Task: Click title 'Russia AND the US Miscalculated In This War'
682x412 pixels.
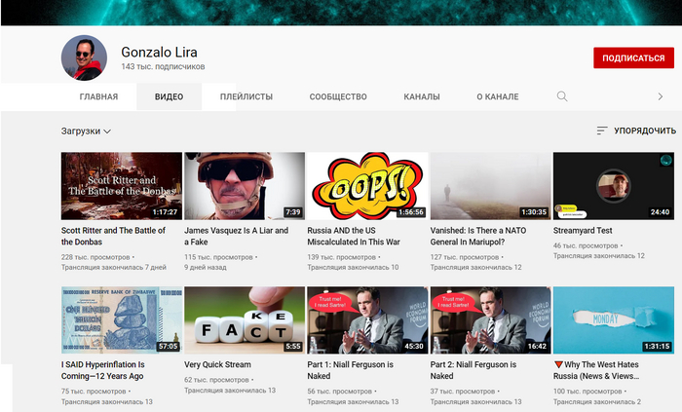Action: pyautogui.click(x=354, y=236)
